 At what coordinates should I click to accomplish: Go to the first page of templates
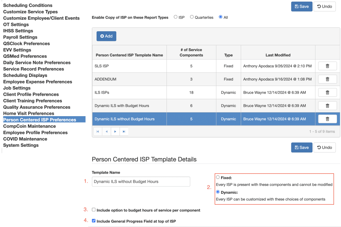(x=98, y=131)
